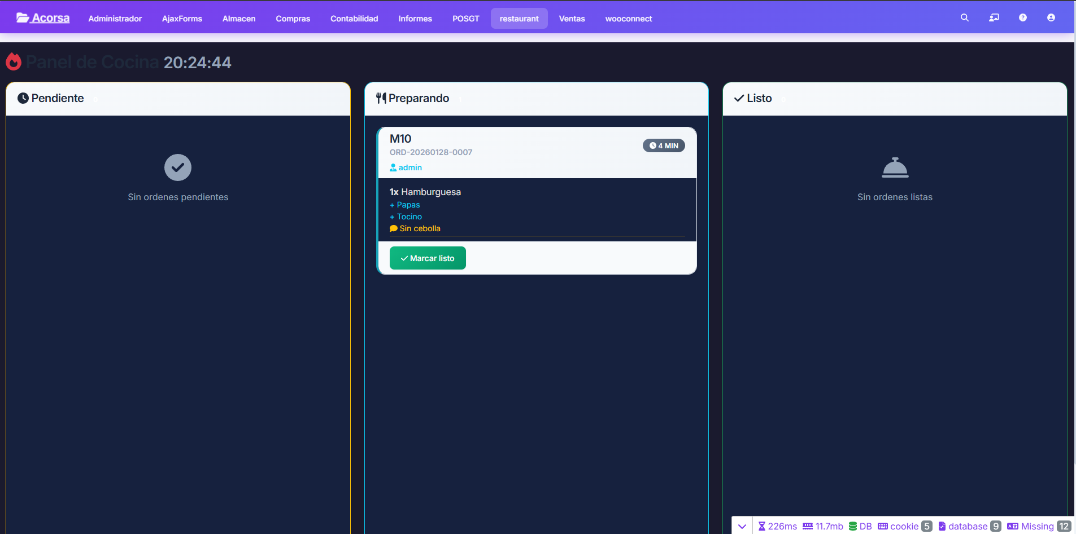Image resolution: width=1076 pixels, height=534 pixels.
Task: Click the admin user link on order M10
Action: 406,167
